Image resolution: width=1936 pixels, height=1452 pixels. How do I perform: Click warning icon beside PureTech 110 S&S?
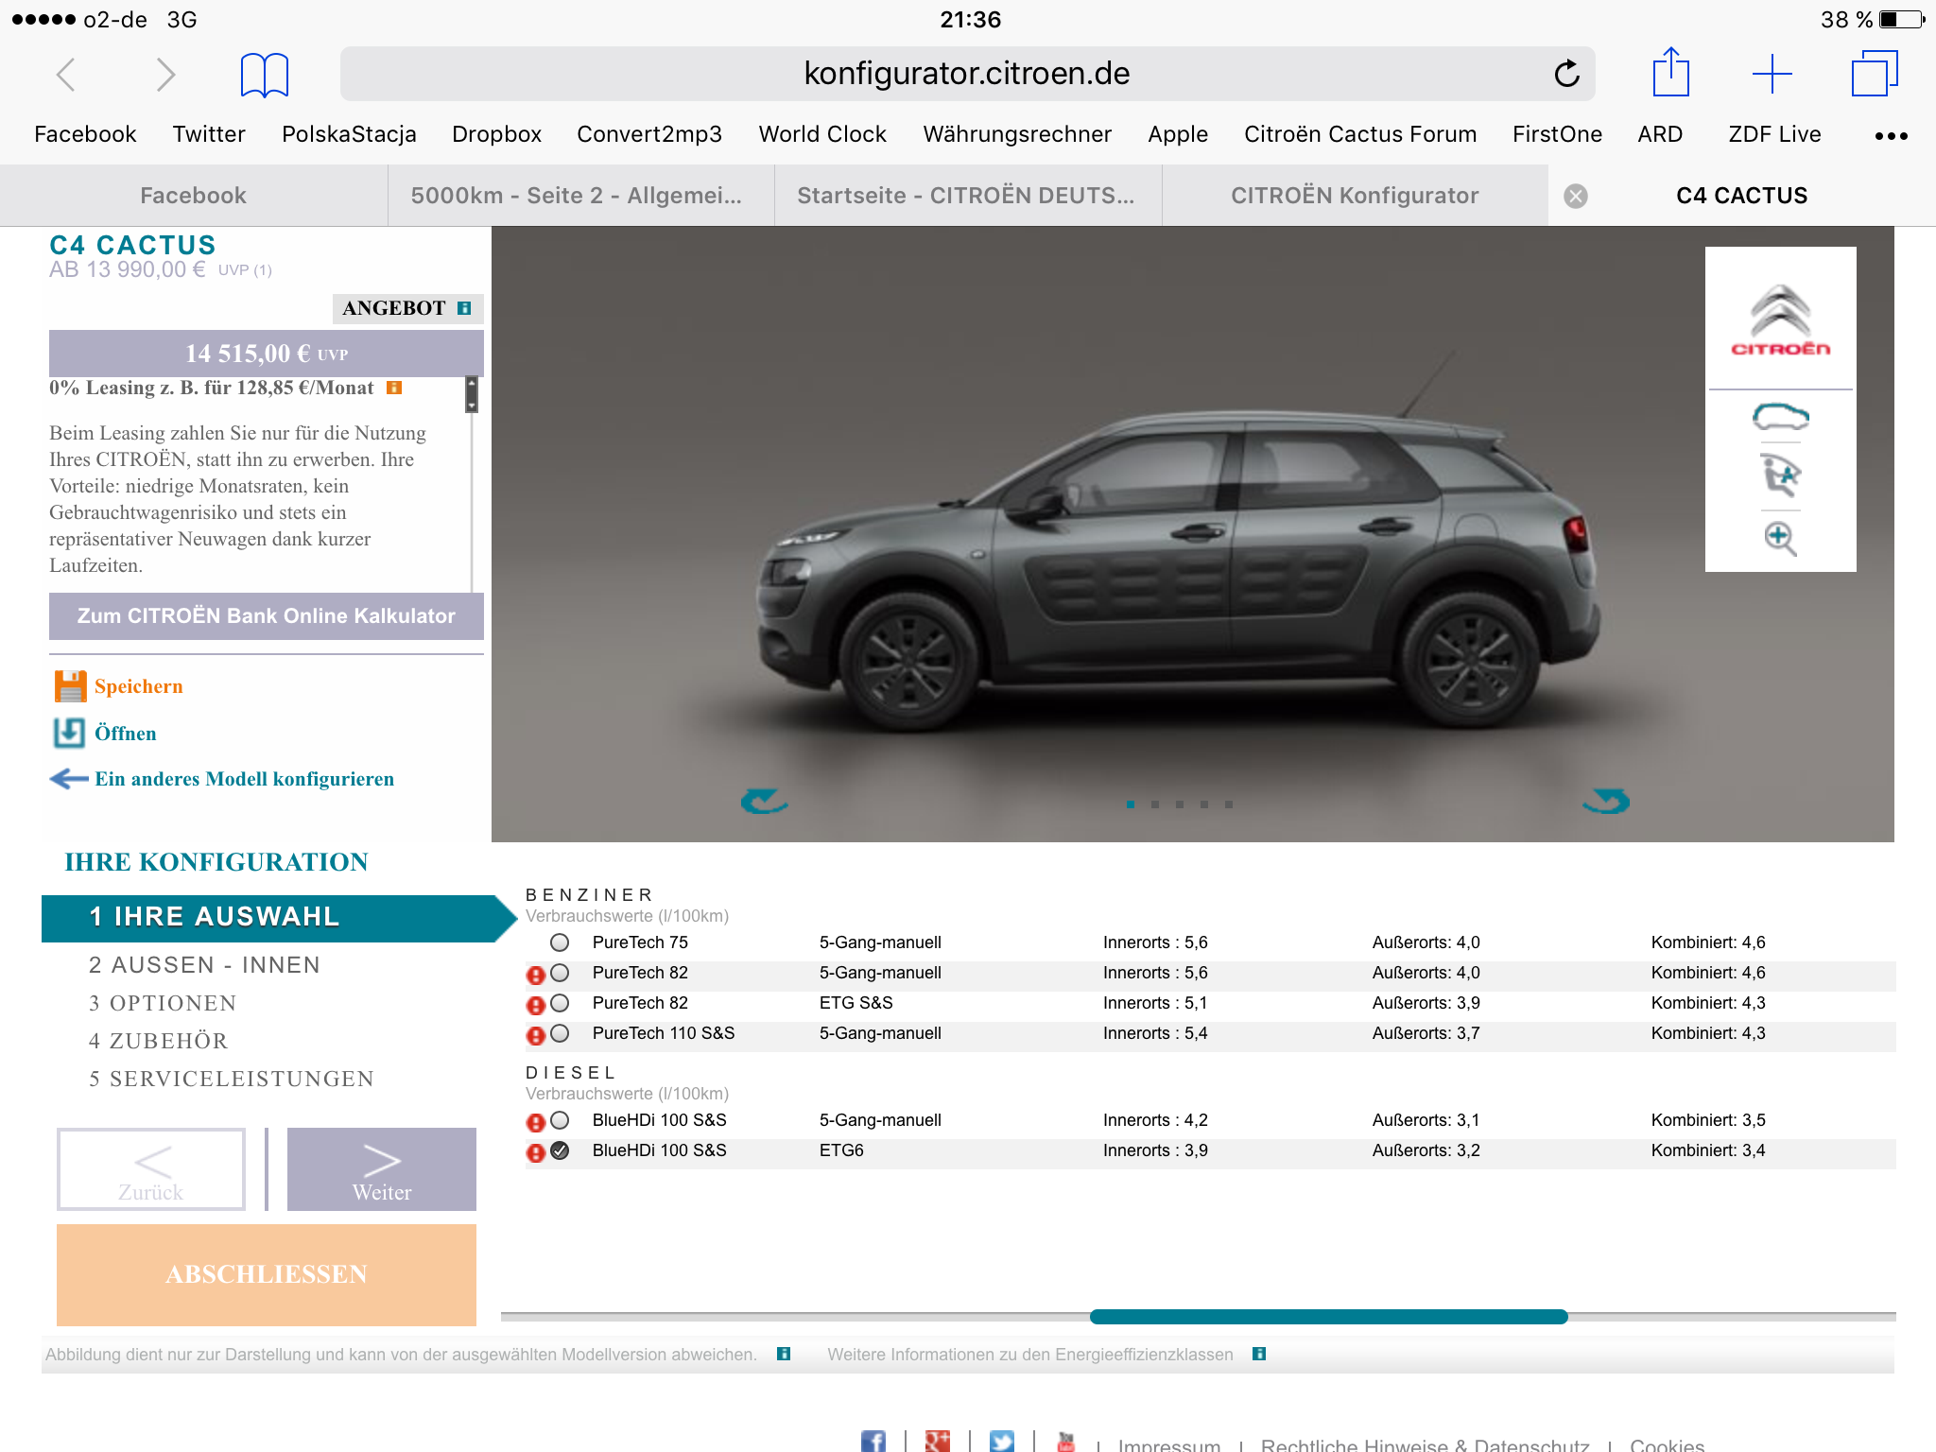tap(535, 1035)
